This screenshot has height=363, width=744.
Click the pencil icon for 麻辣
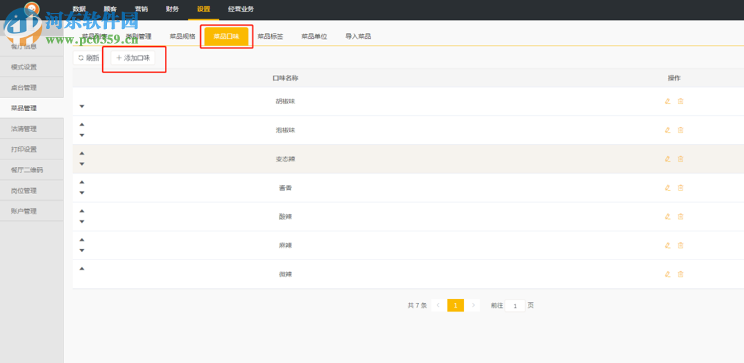667,245
